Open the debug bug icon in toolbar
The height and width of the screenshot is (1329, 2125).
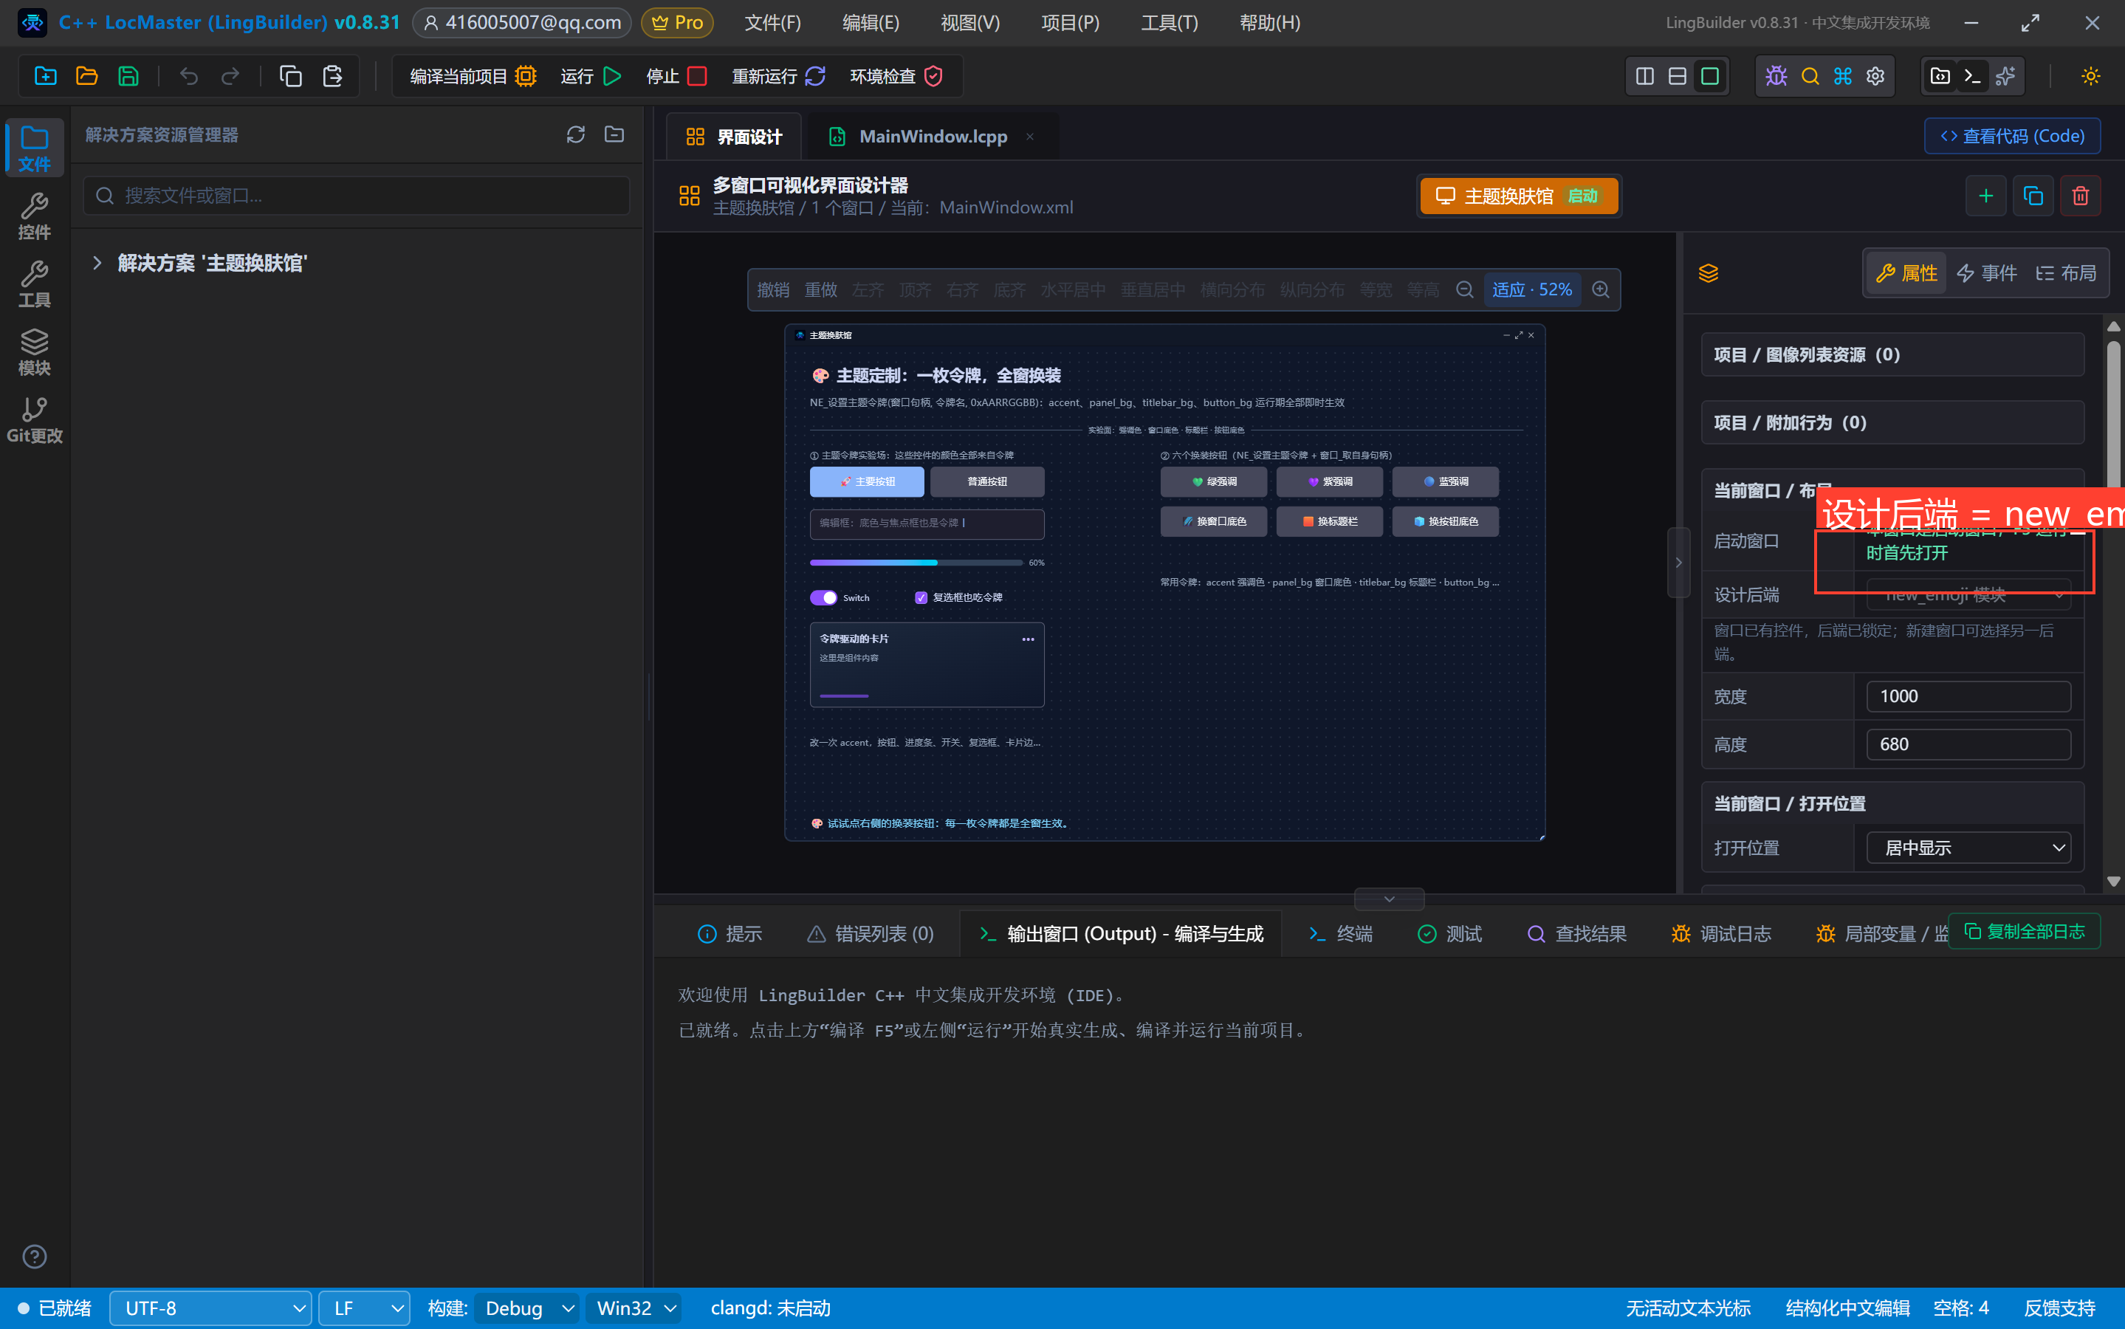click(1776, 75)
